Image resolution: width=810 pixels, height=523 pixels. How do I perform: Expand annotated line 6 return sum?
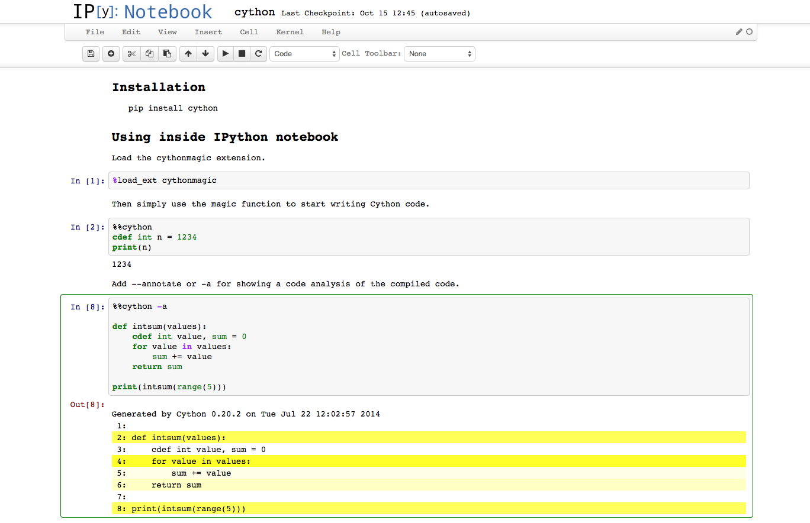429,485
